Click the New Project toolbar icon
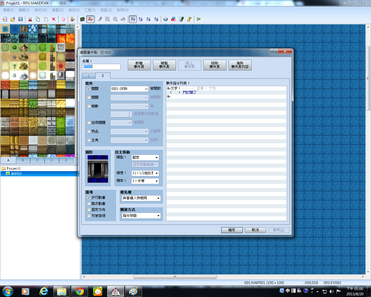 [x=5, y=19]
